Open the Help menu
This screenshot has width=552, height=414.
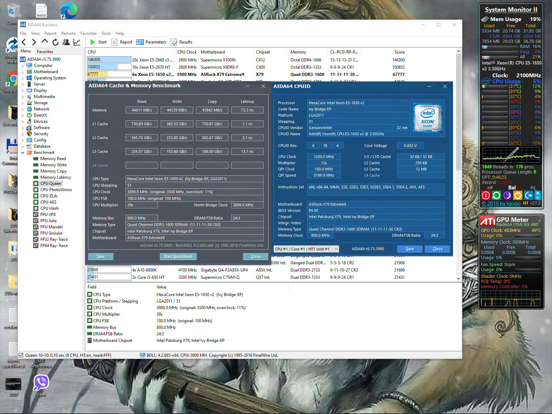120,33
